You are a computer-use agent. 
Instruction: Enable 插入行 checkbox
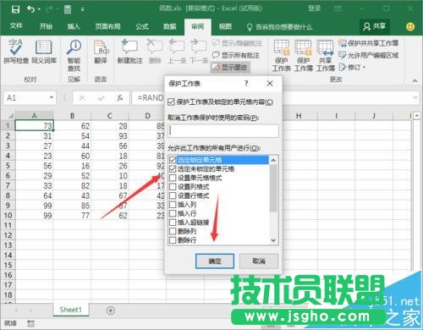tap(173, 213)
